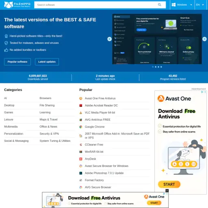Click the VLC Media Player cone icon
The height and width of the screenshot is (208, 208).
pyautogui.click(x=81, y=113)
